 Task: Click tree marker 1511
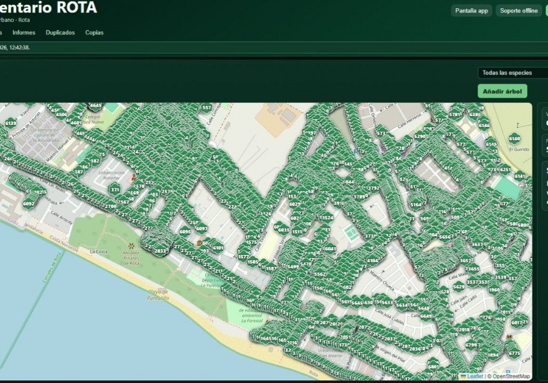[x=297, y=231]
